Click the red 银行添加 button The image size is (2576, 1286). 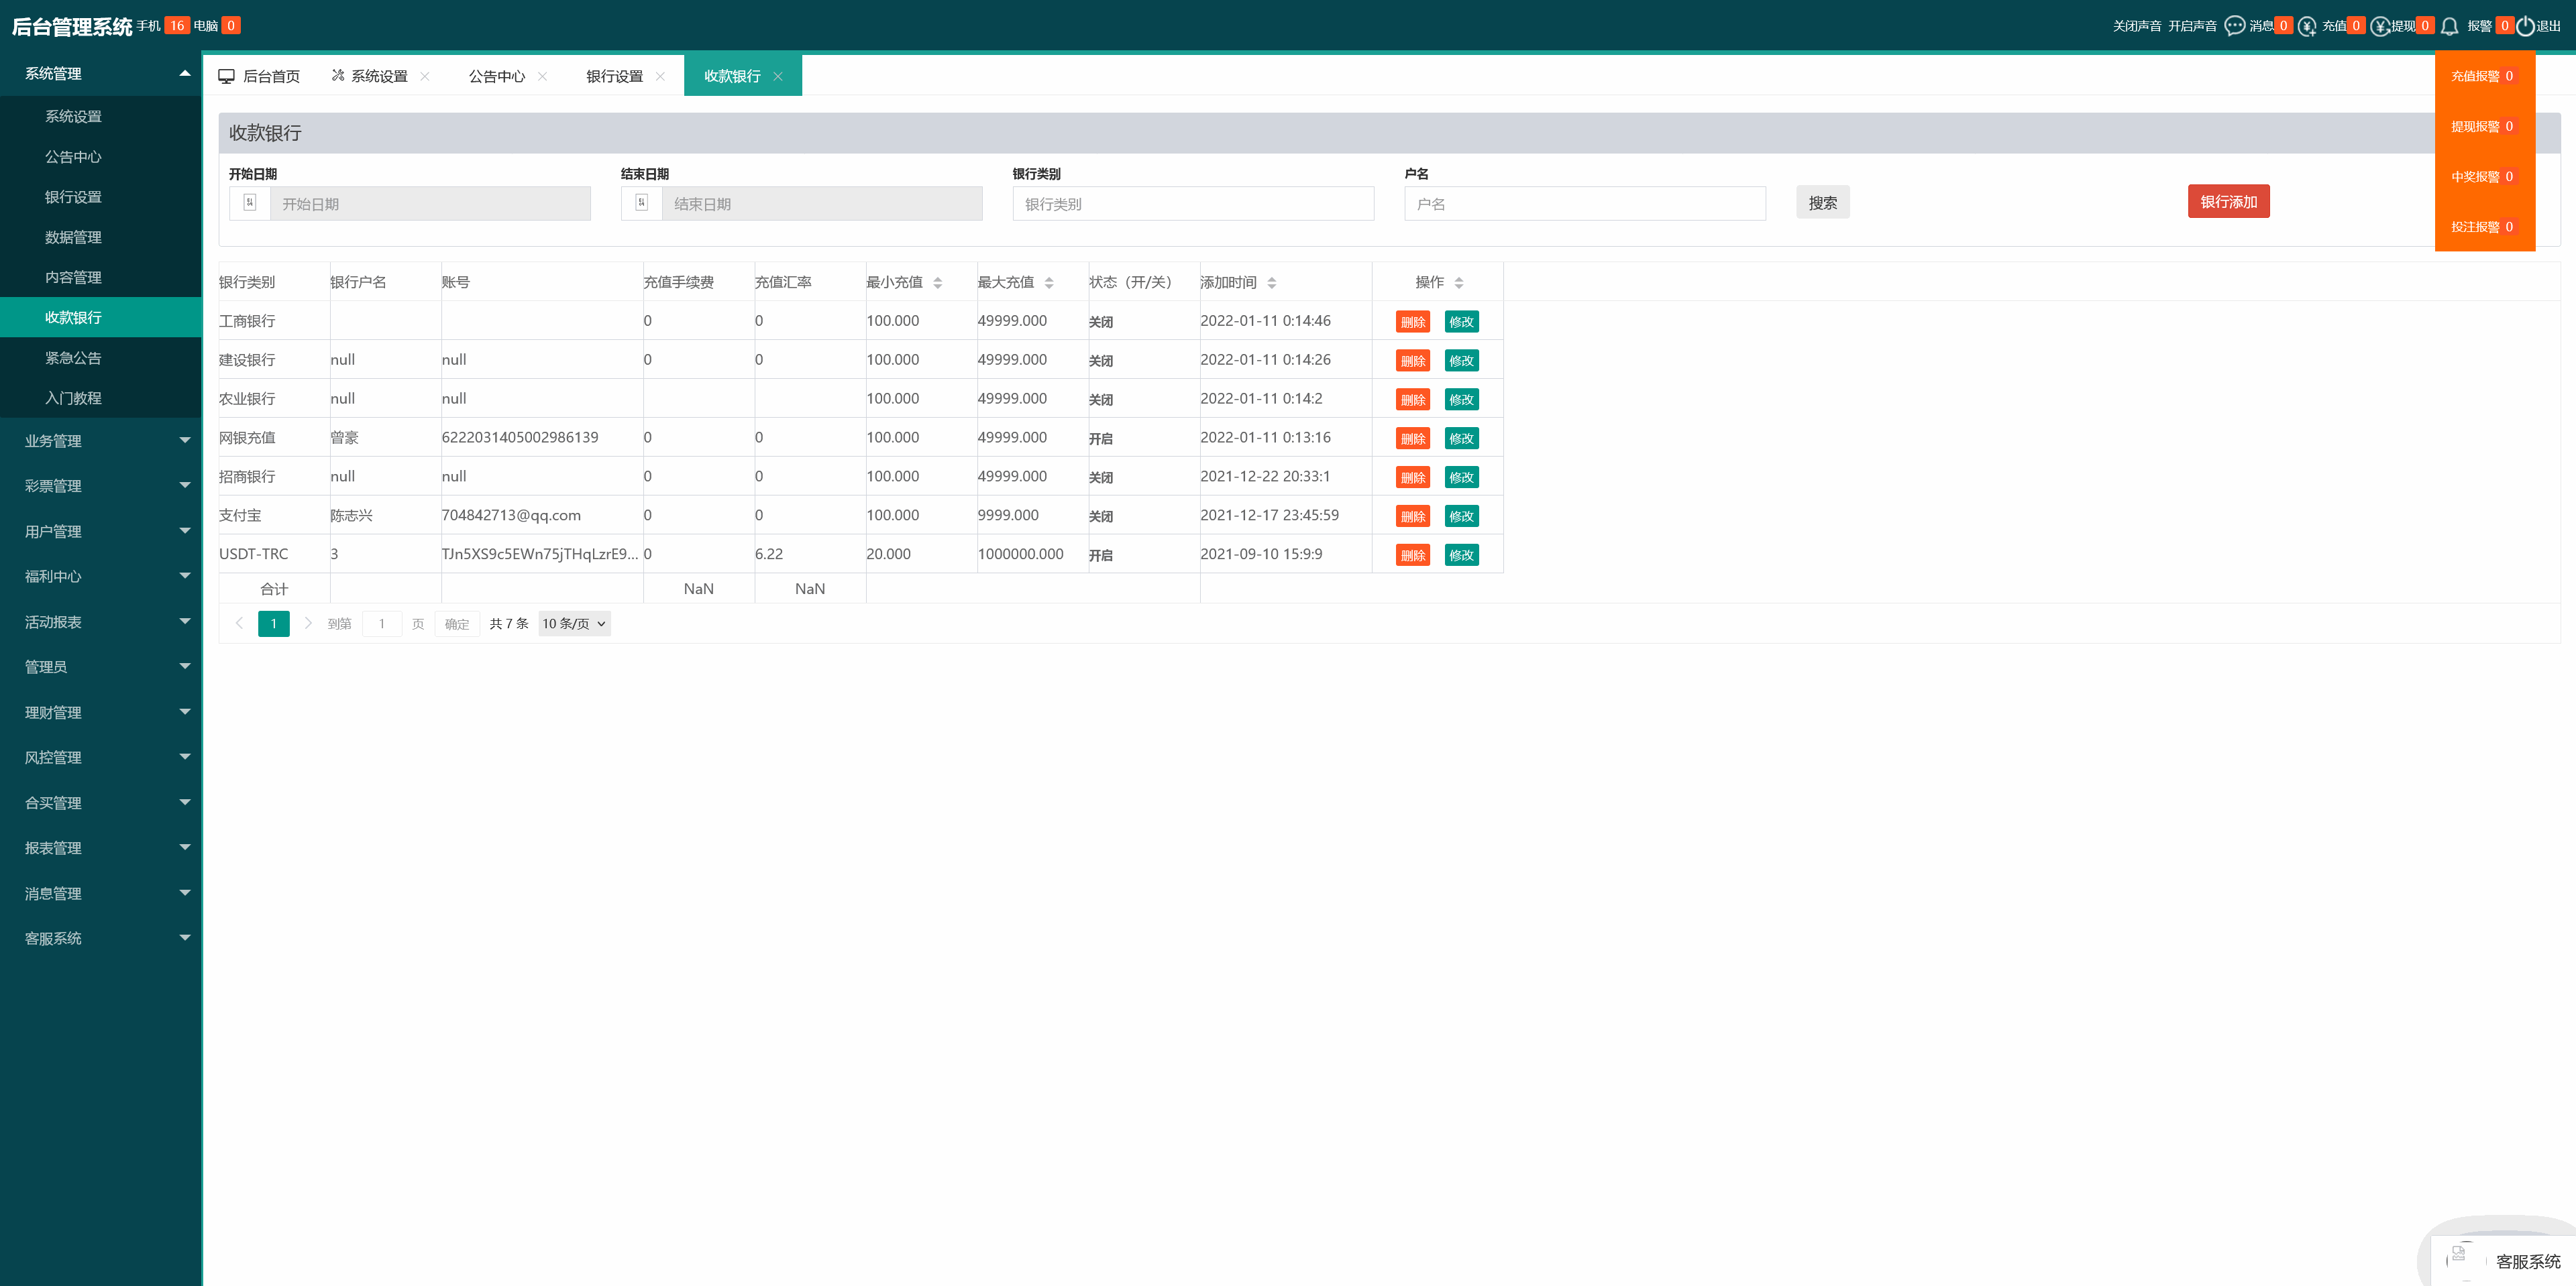2228,202
